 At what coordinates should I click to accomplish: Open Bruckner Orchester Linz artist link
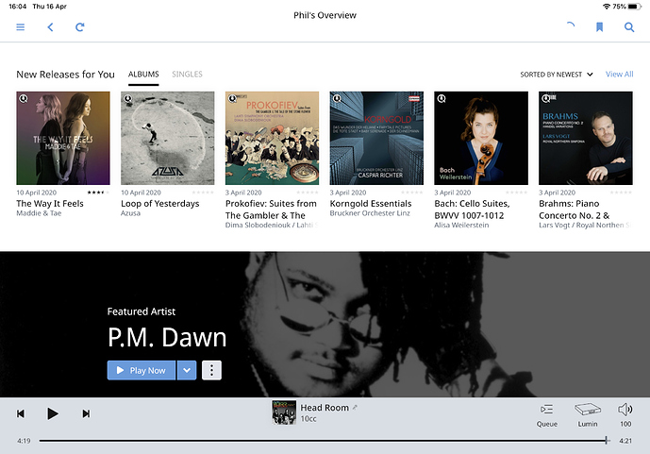[370, 213]
